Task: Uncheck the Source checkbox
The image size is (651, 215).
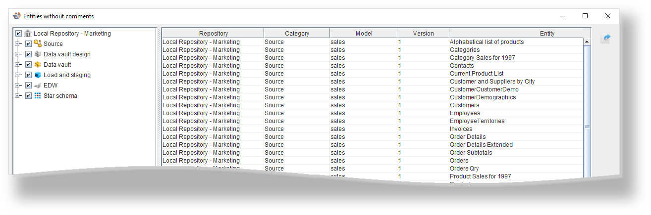Action: coord(28,44)
